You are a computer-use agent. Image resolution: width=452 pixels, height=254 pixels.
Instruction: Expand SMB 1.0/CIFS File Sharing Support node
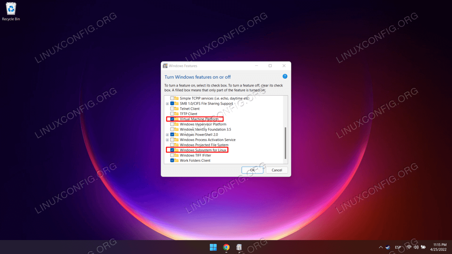tap(167, 103)
